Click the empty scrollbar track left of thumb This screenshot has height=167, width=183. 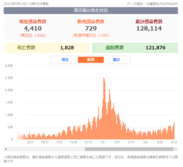[x=45, y=149]
